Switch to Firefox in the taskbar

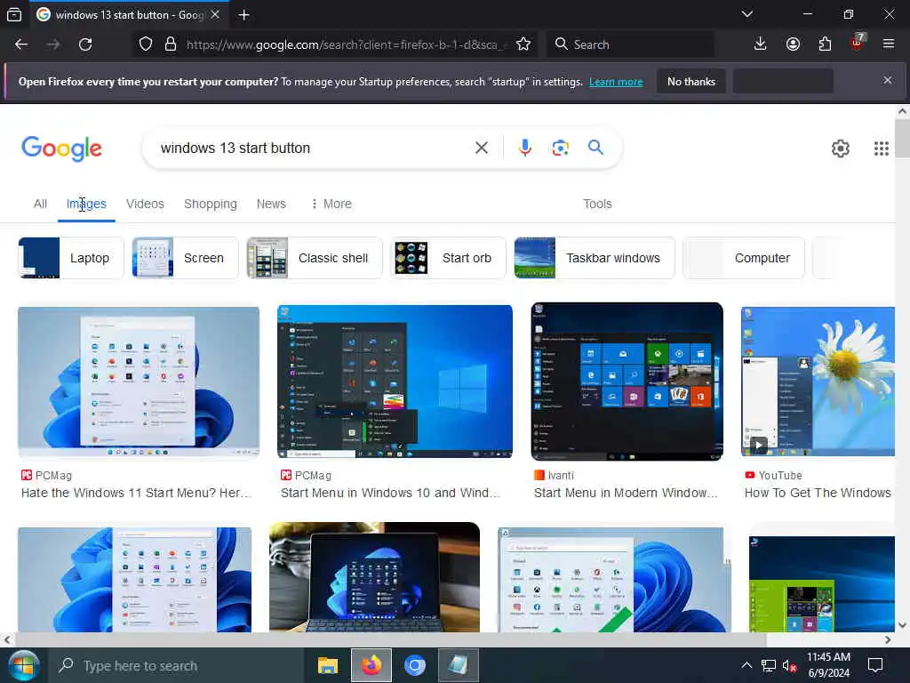point(371,665)
